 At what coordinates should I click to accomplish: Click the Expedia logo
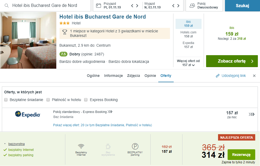coord(28,114)
